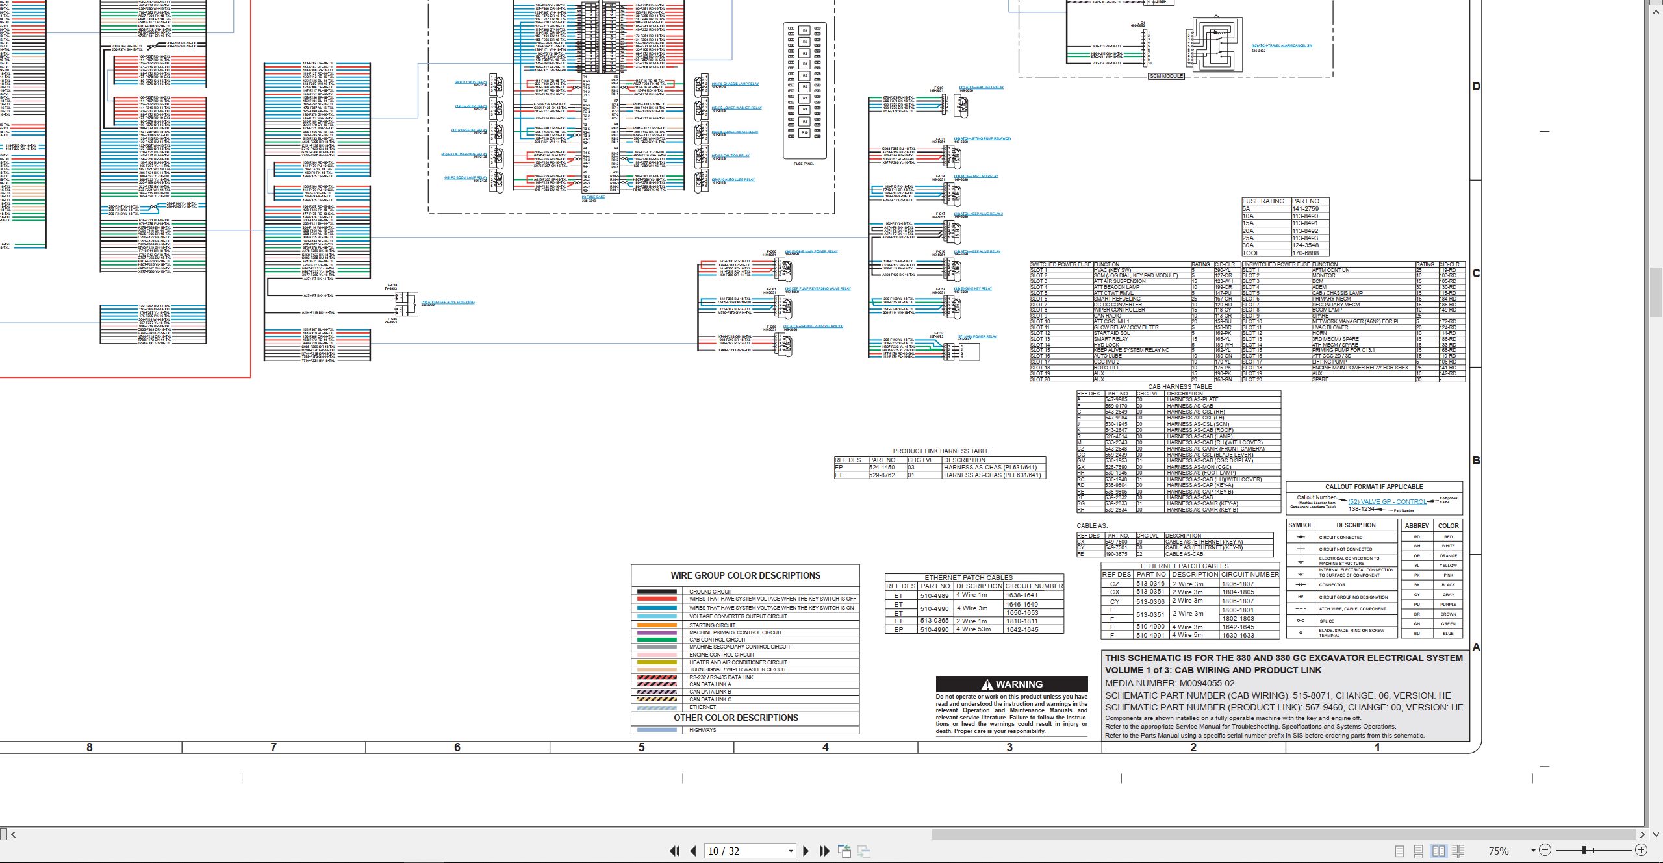Go to the previous page

[693, 851]
